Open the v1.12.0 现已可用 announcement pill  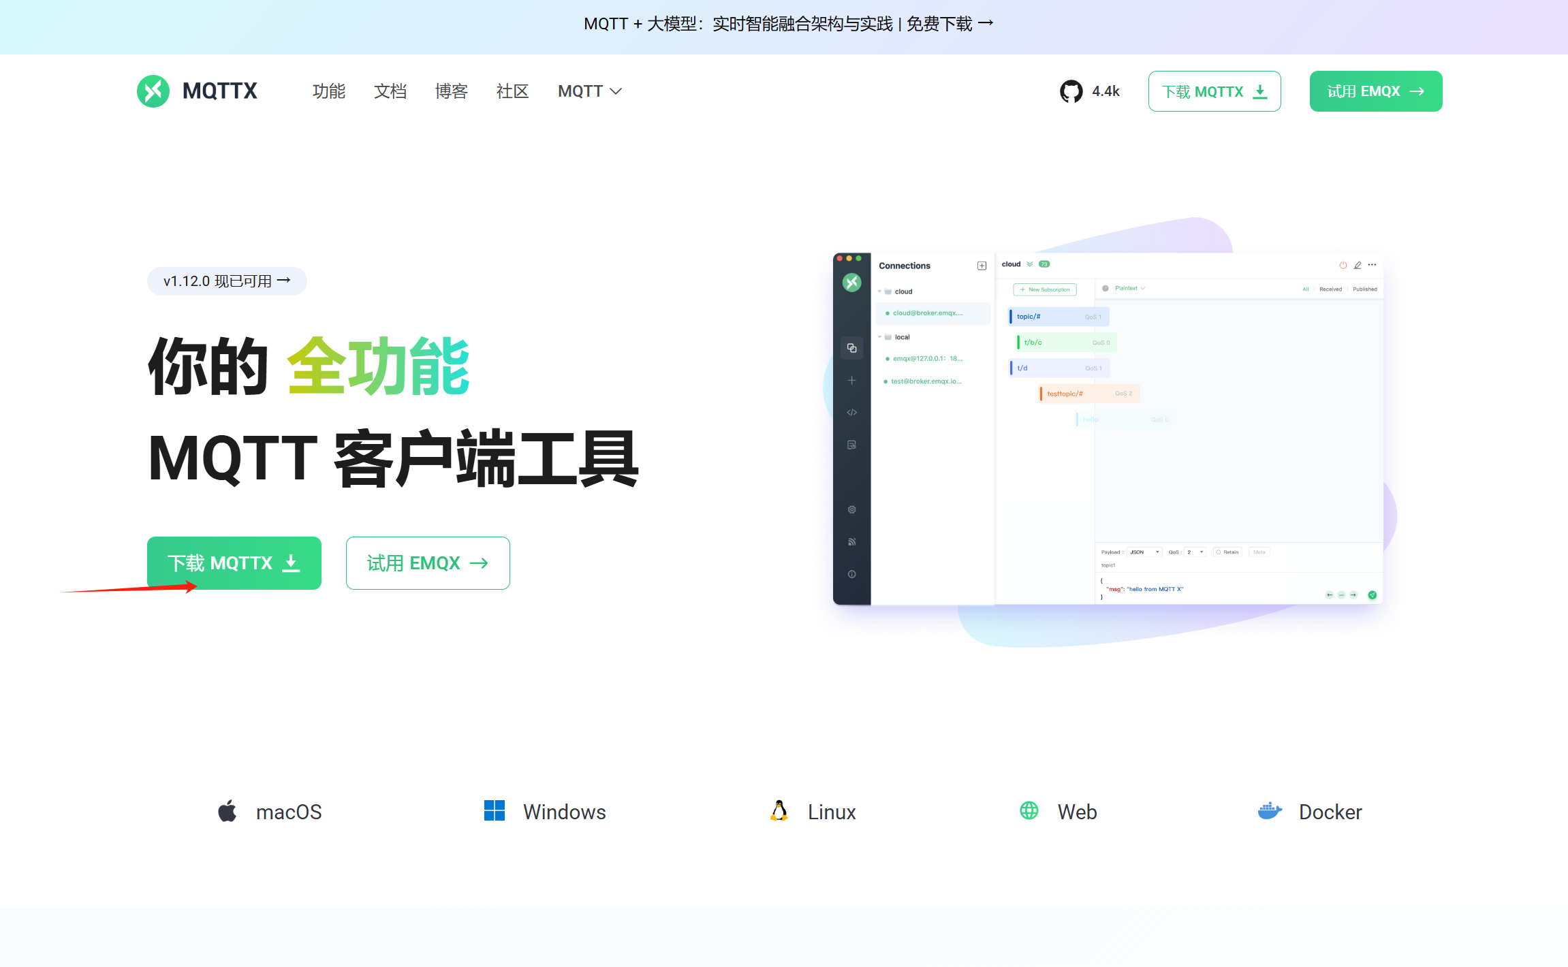pos(227,281)
